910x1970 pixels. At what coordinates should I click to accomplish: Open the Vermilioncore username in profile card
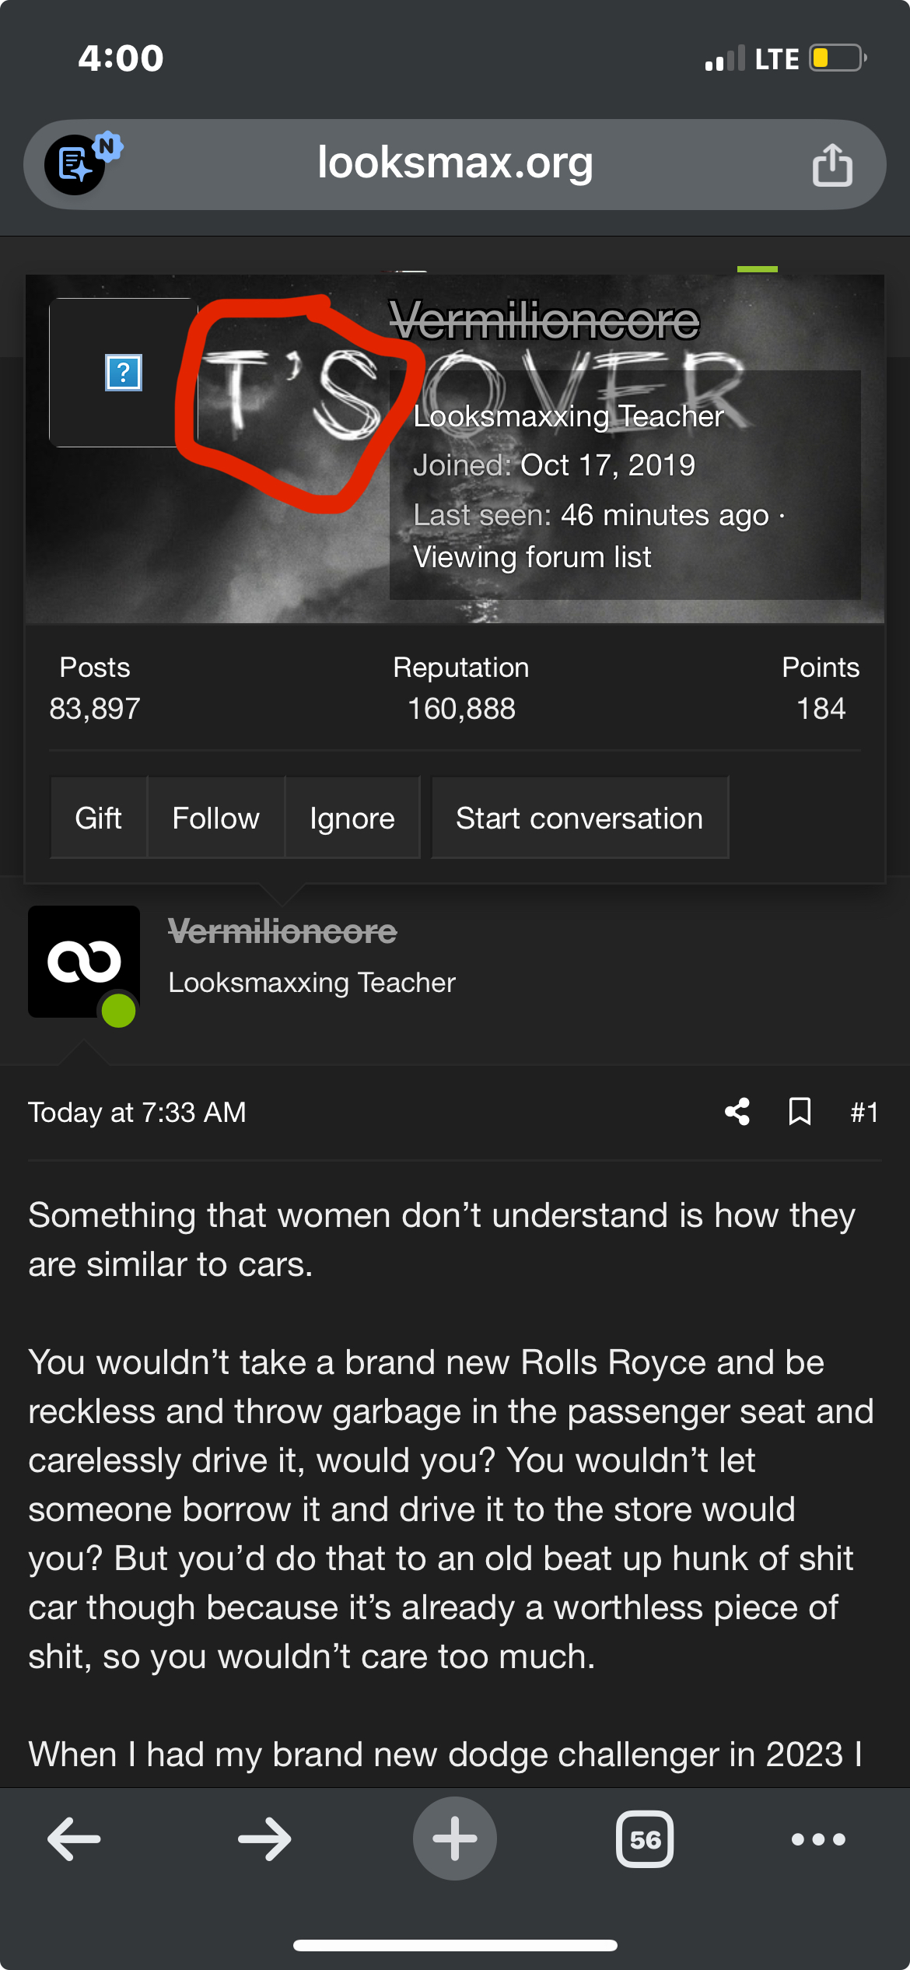pos(544,321)
